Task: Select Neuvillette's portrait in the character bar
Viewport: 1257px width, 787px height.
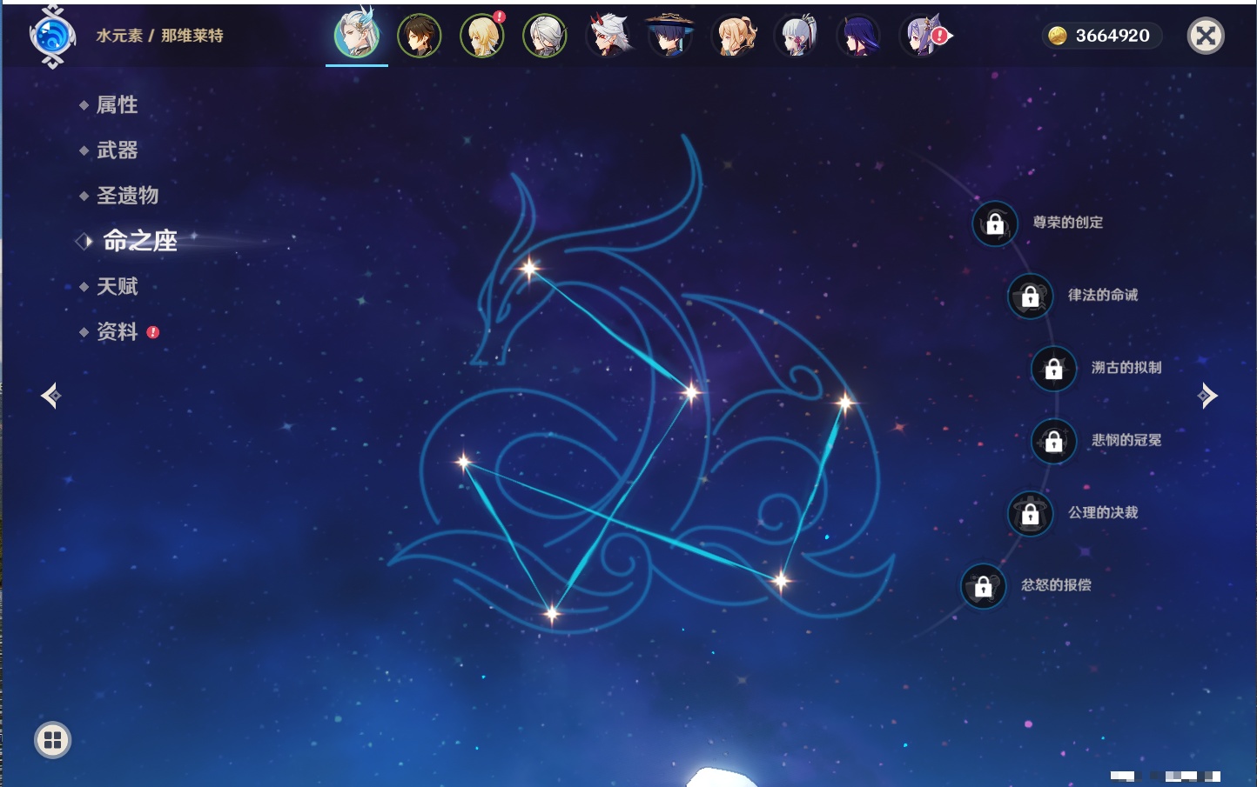Action: click(x=357, y=36)
